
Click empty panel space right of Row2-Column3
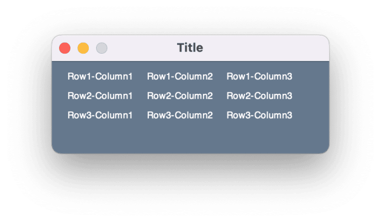click(x=311, y=96)
